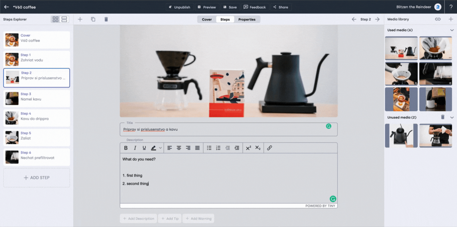Toggle bold formatting

(x=126, y=148)
